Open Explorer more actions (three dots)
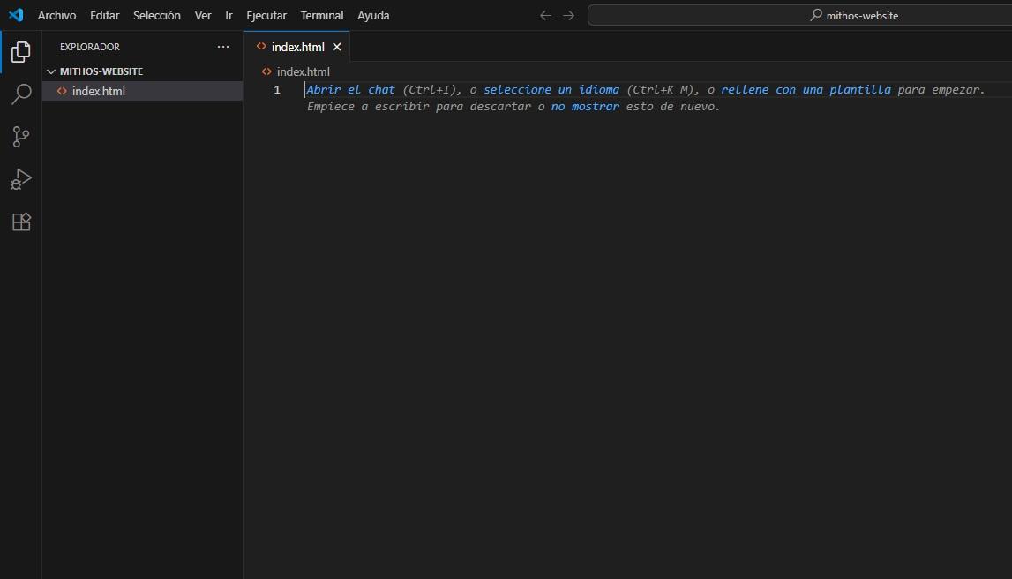This screenshot has width=1012, height=579. [x=222, y=47]
